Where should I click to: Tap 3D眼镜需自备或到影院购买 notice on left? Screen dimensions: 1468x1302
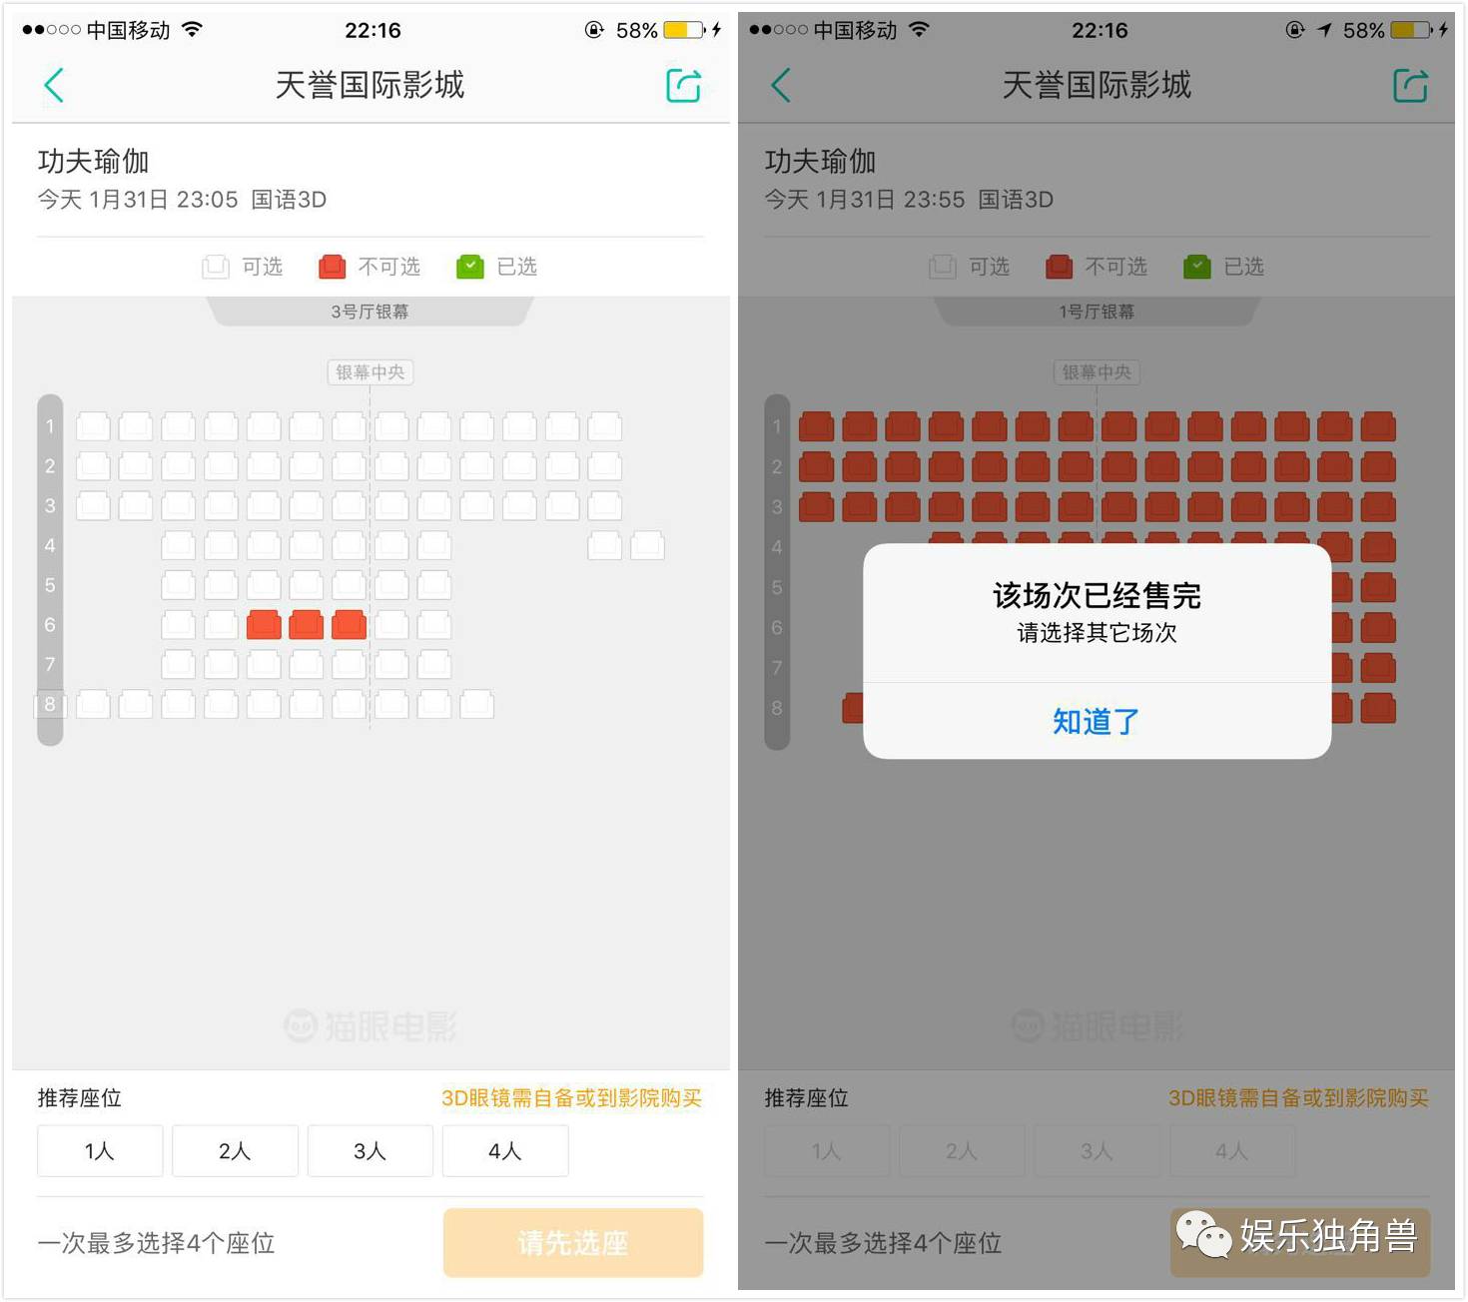point(571,1098)
